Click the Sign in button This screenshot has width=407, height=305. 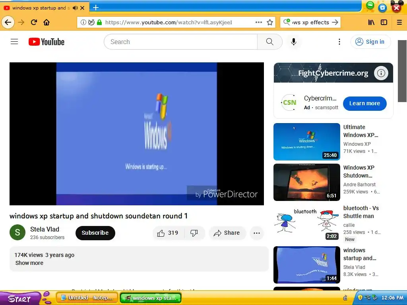(x=370, y=42)
